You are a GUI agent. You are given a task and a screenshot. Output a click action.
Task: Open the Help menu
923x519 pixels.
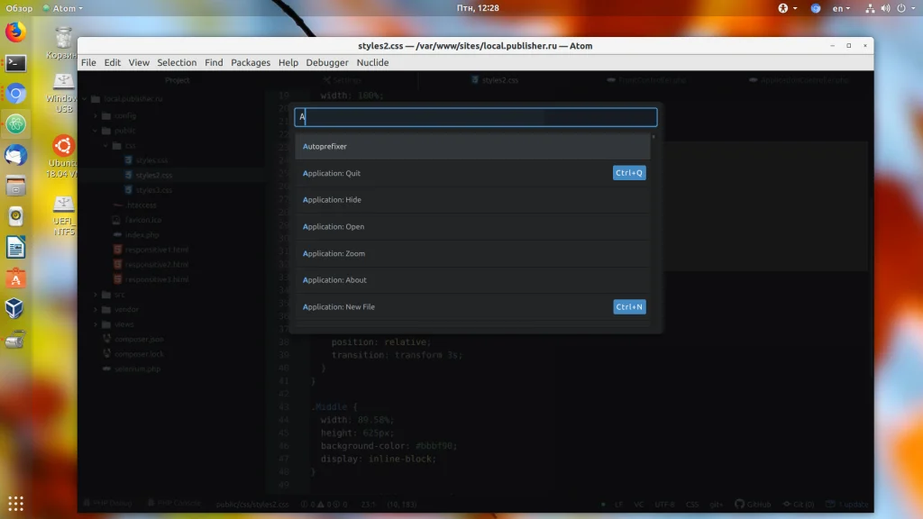coord(288,62)
